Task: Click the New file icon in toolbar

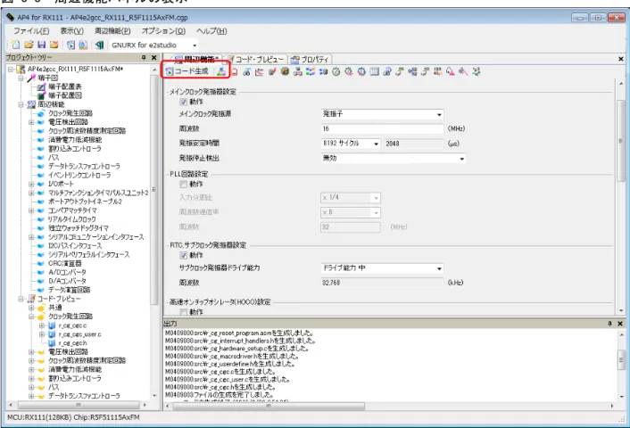Action: point(16,45)
